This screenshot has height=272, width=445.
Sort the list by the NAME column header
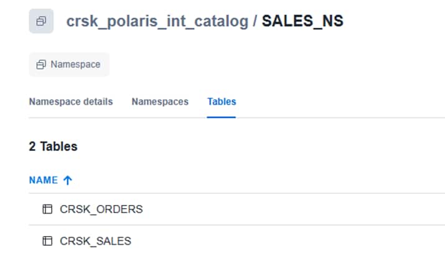43,180
